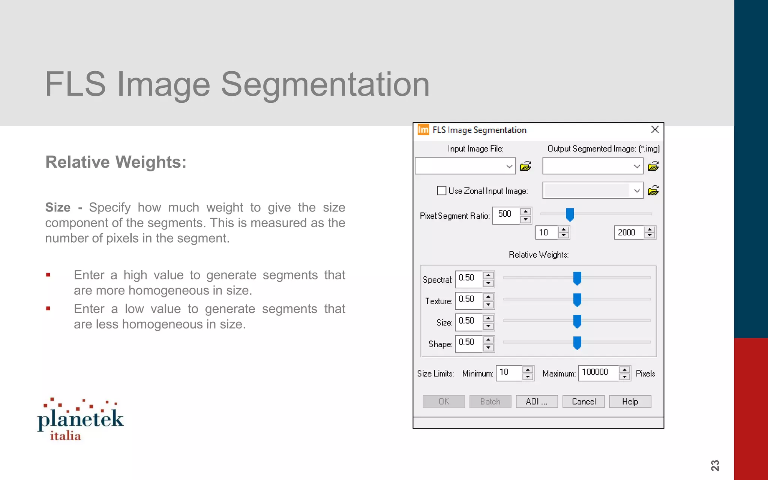Open Help for FLS Image Segmentation
The image size is (768, 480).
pos(630,401)
